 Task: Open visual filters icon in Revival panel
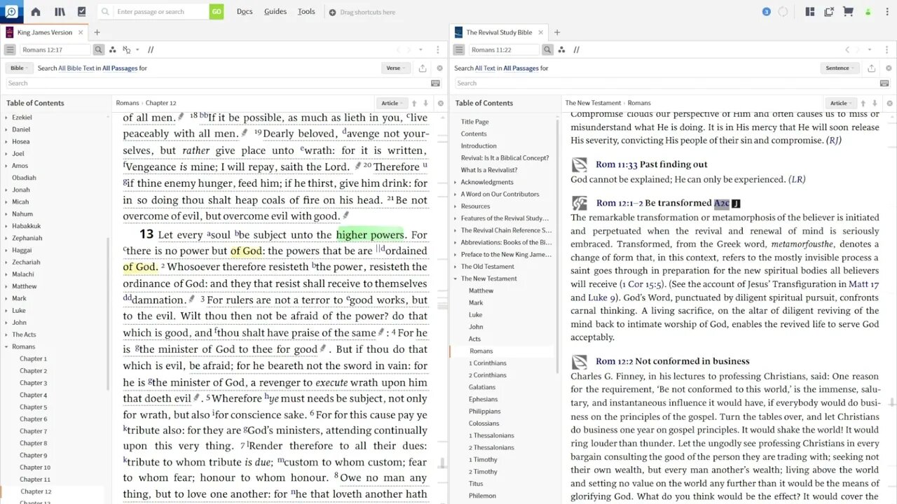point(561,50)
